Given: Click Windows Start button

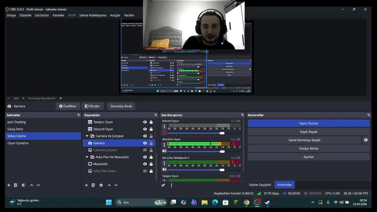Looking at the screenshot, I should pos(109,202).
